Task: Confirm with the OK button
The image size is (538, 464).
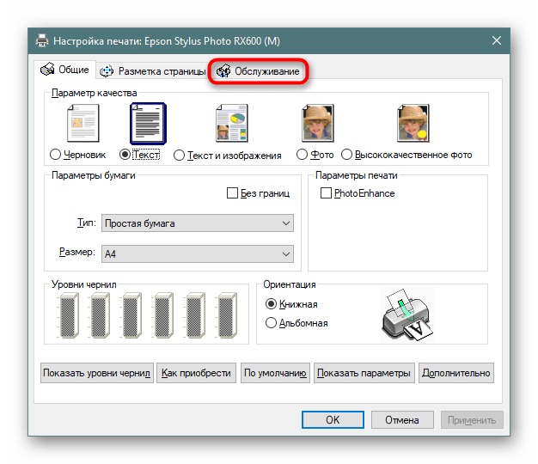Action: (x=333, y=420)
